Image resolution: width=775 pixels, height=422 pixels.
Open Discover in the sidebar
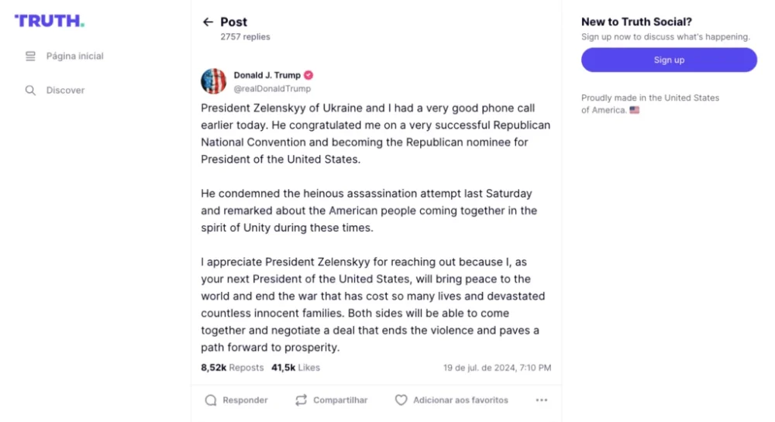[x=65, y=91]
